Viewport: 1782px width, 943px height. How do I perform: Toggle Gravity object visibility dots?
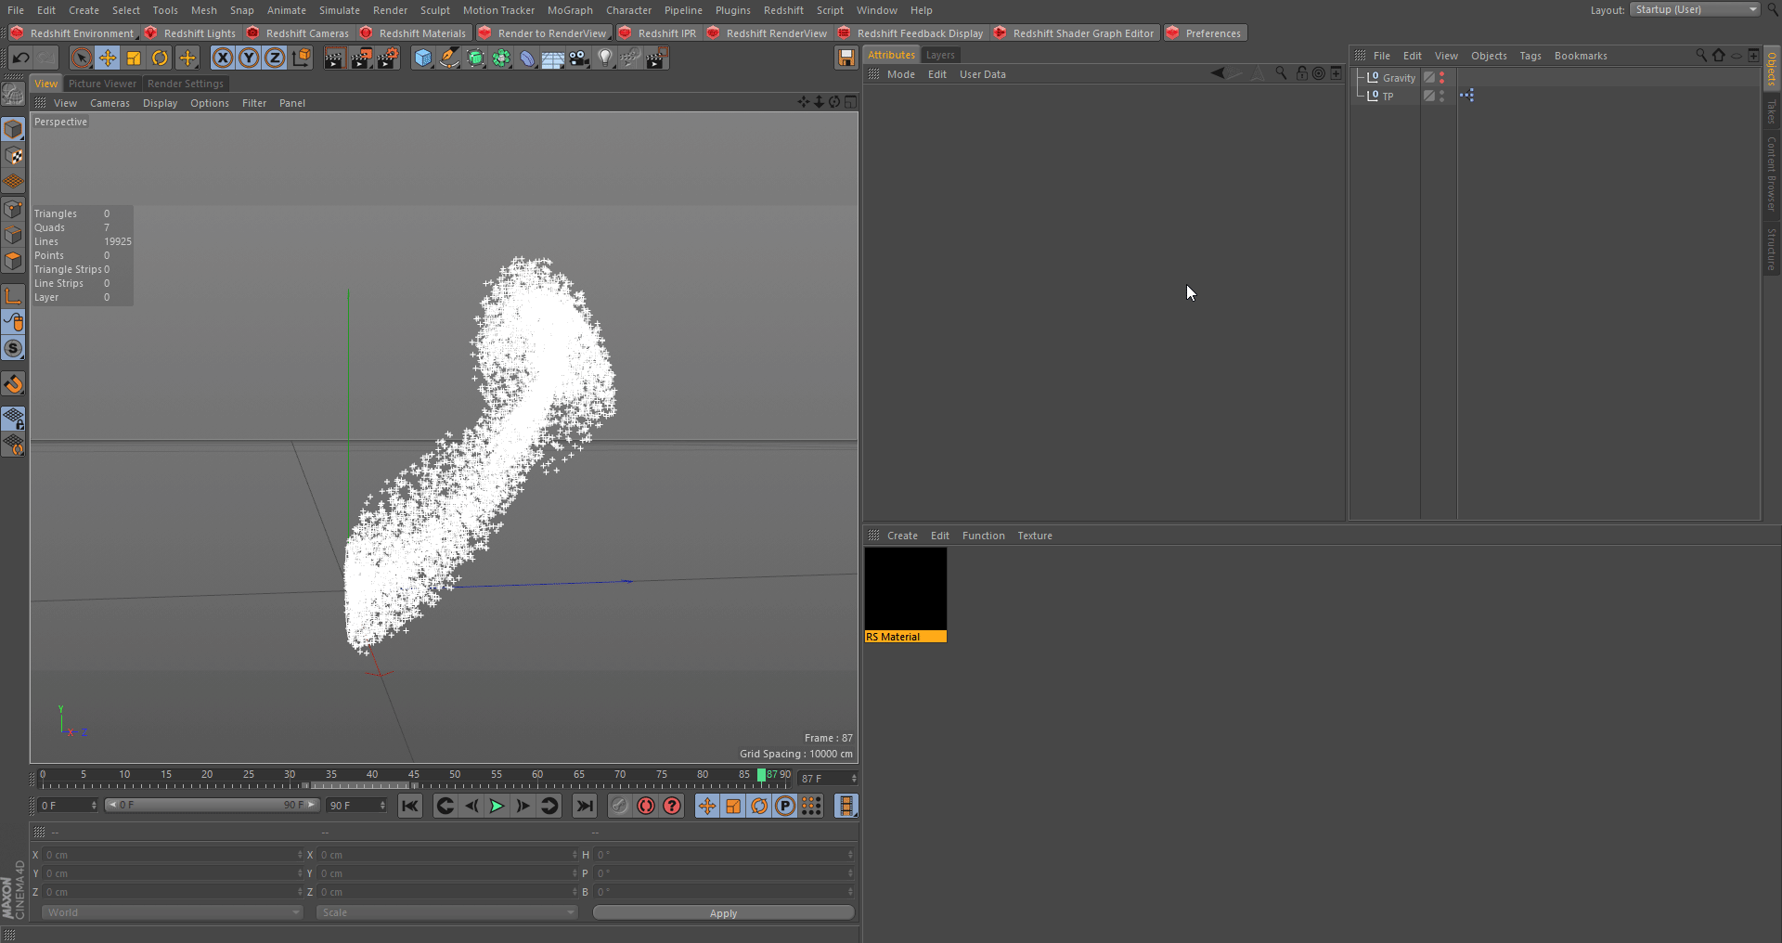[x=1441, y=78]
